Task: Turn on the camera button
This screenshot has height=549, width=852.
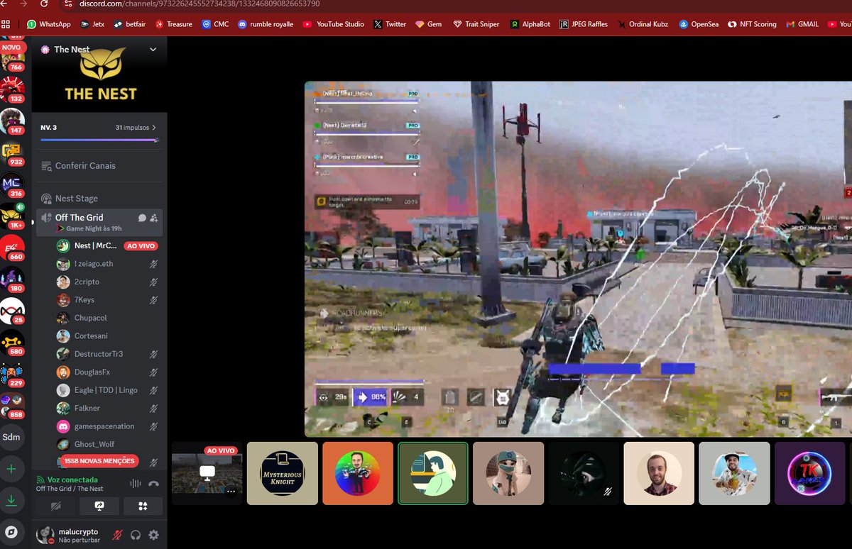Action: click(56, 506)
